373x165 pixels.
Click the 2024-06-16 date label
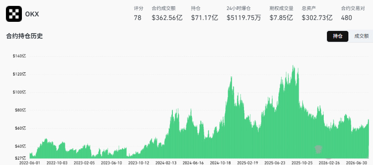tap(193, 163)
